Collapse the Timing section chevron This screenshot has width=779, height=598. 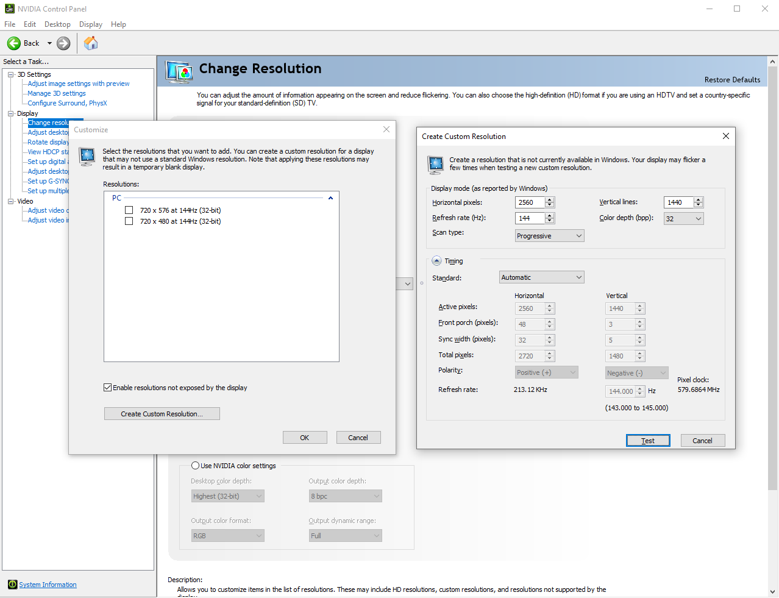(436, 261)
